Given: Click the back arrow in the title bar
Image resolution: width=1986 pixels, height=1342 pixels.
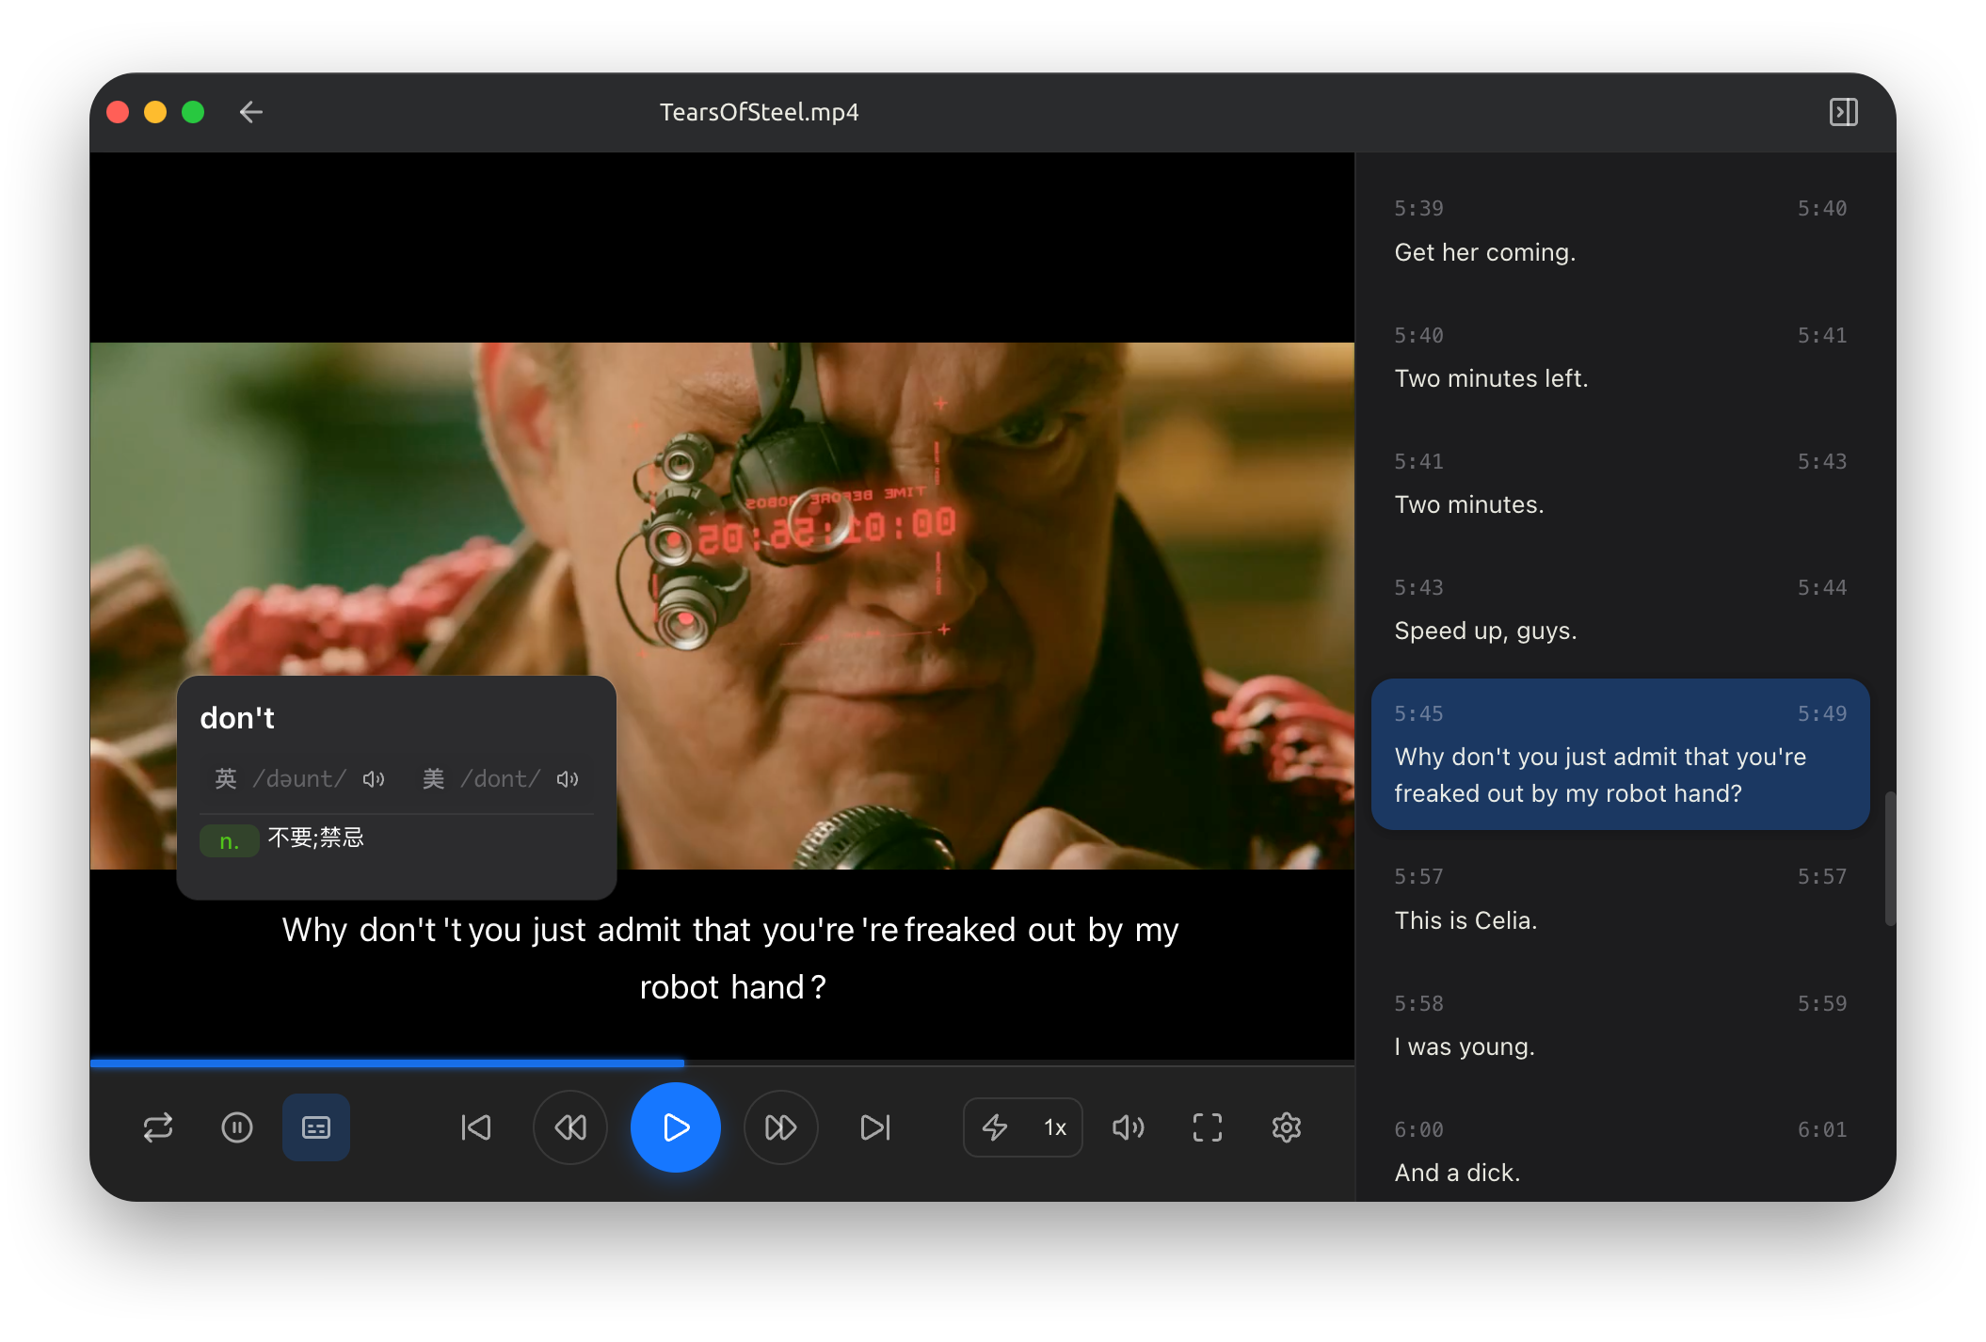Looking at the screenshot, I should point(250,112).
